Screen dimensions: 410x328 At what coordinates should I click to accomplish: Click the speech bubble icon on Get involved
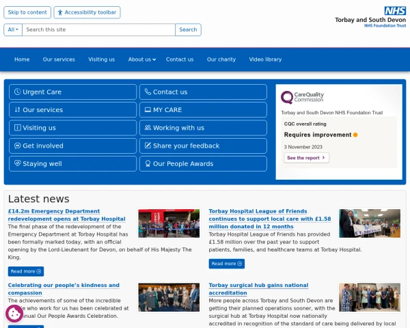(17, 146)
